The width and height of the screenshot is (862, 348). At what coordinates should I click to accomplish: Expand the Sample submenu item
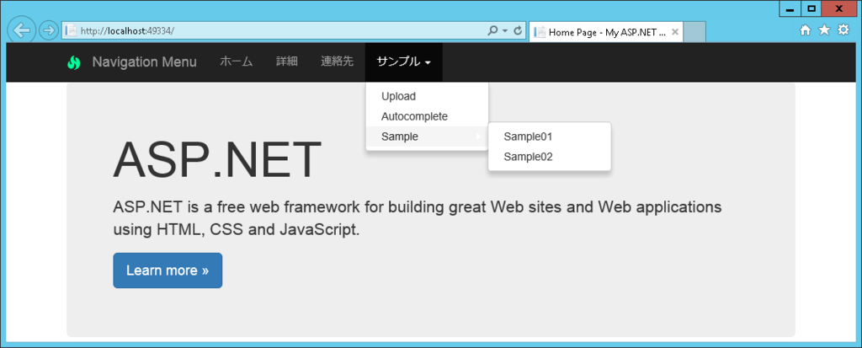pyautogui.click(x=427, y=137)
